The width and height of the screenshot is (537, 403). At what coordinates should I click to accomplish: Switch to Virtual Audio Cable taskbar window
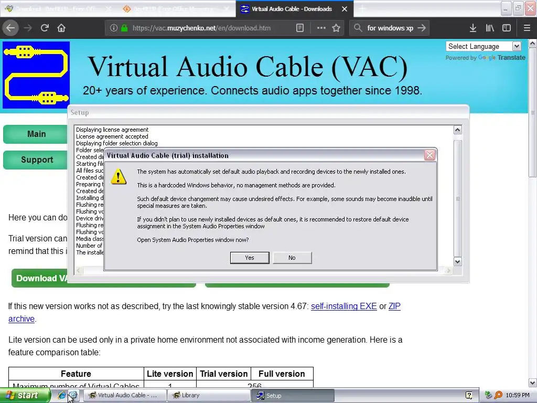pyautogui.click(x=125, y=395)
